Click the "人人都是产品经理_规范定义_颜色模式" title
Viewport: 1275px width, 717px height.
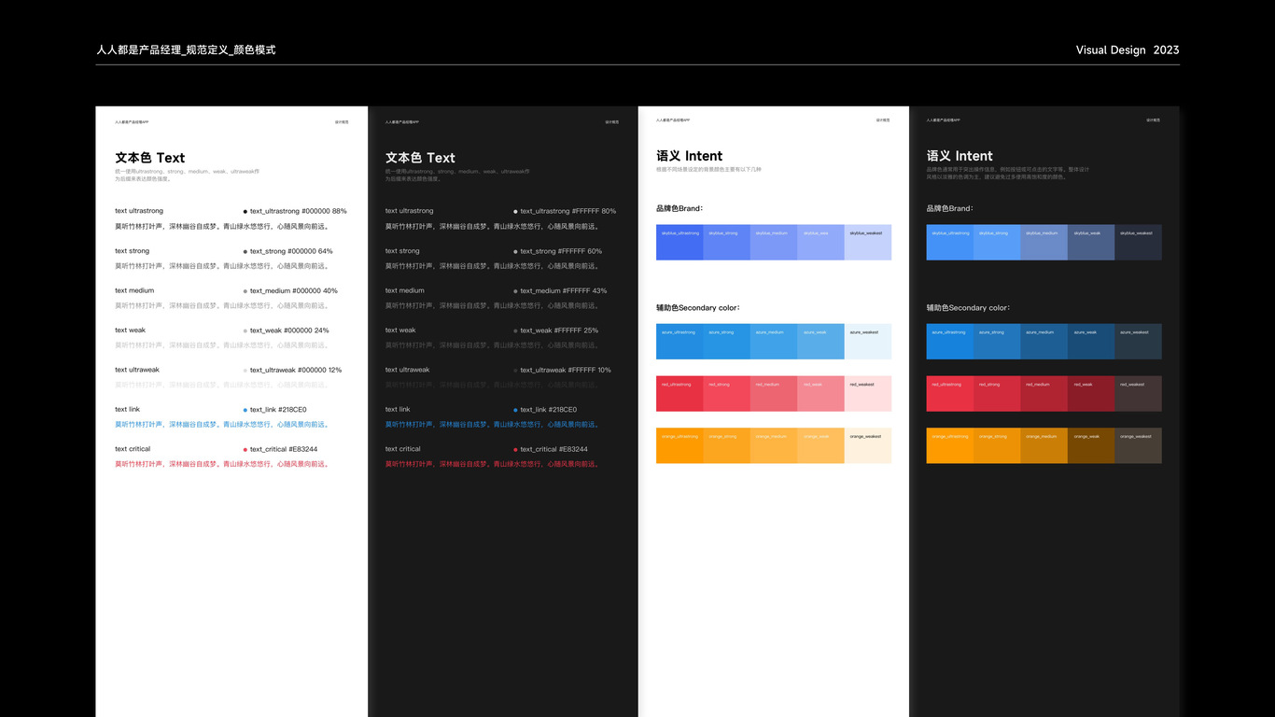coord(186,50)
